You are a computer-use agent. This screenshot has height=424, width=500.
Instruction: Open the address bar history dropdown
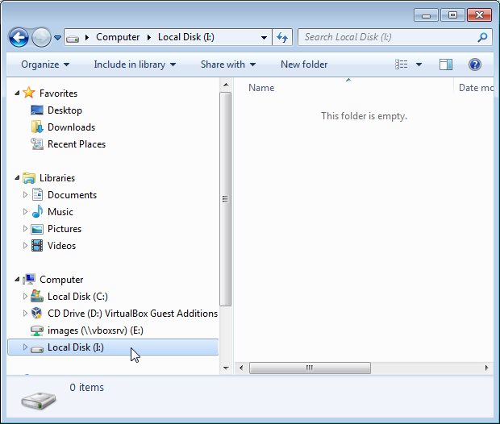[x=264, y=38]
